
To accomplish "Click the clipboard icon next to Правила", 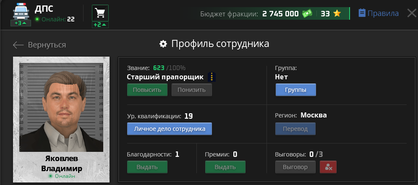I will (362, 13).
